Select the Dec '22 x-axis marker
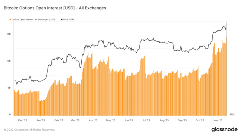Viewport: 241px width, 135px height. [23, 120]
